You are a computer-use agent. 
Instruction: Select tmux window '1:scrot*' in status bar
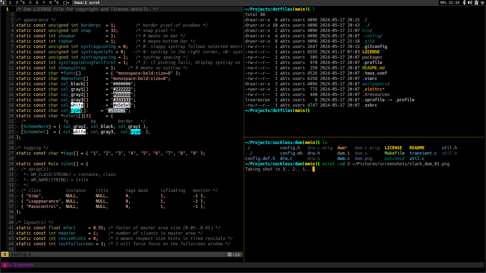pos(23,265)
